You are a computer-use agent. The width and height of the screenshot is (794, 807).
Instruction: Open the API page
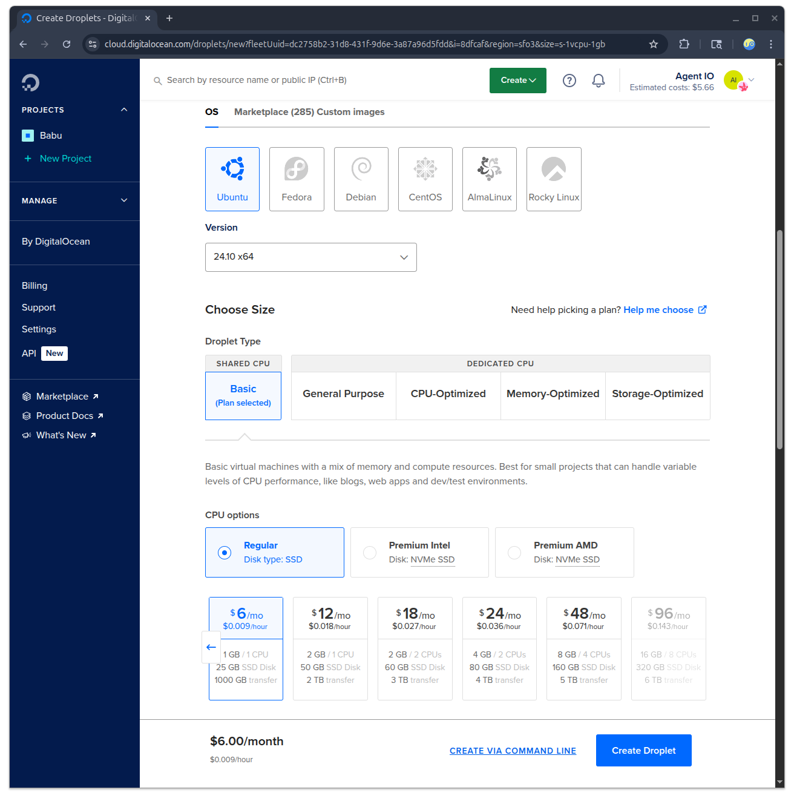tap(29, 354)
